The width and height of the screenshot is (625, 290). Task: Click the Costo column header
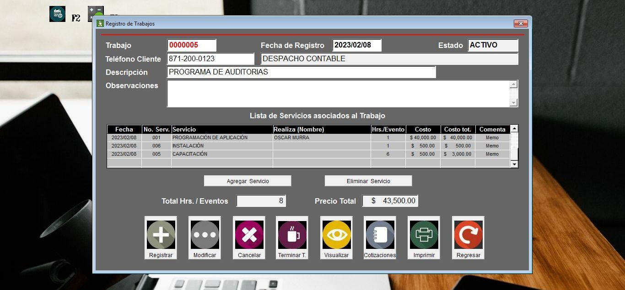tap(423, 129)
